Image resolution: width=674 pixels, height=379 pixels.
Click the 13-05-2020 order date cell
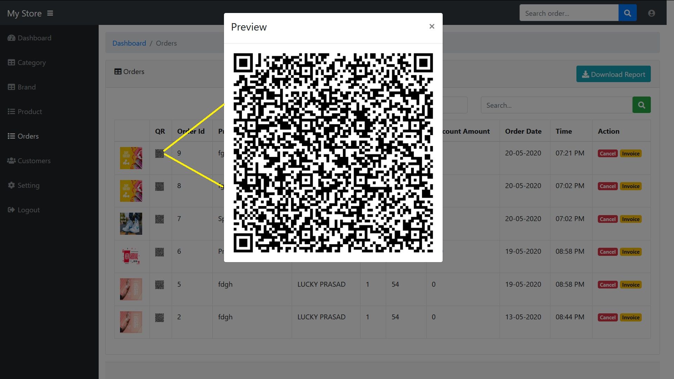point(523,317)
